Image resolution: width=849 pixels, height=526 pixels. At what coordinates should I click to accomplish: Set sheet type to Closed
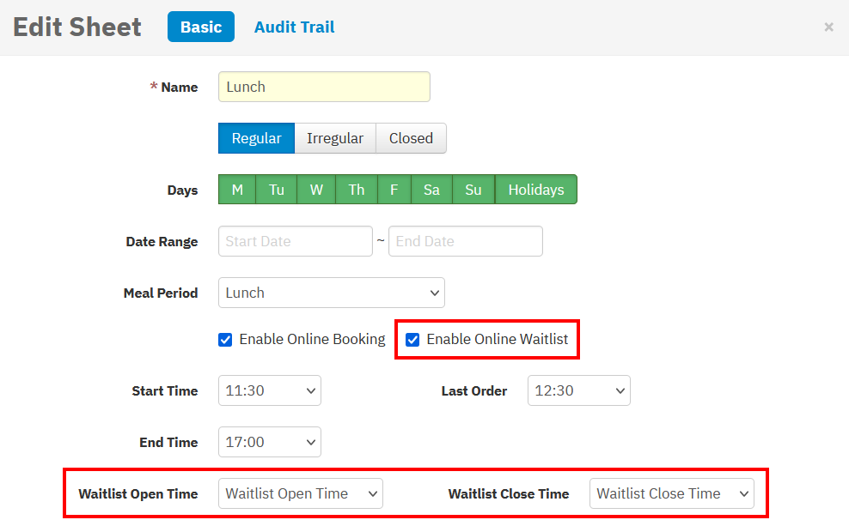tap(411, 138)
